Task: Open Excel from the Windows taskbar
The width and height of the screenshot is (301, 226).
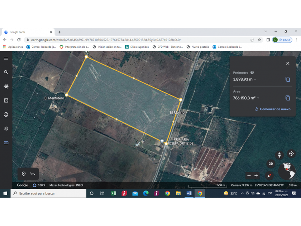Action: 113,193
